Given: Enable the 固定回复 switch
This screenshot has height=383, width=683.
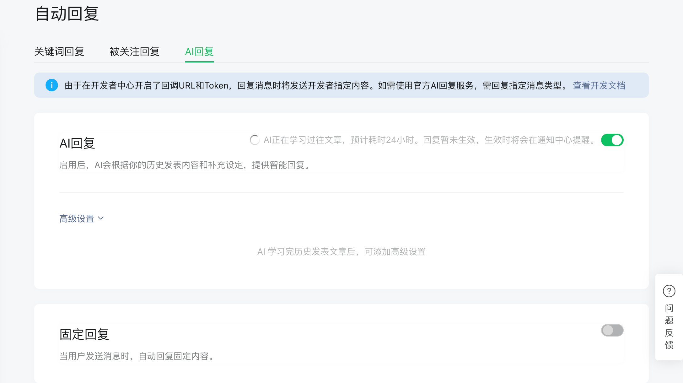Looking at the screenshot, I should (x=612, y=330).
